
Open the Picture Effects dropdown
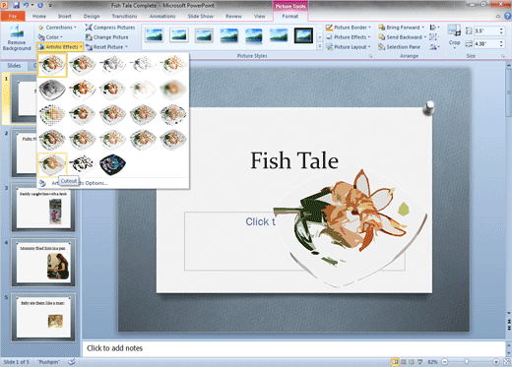pyautogui.click(x=349, y=37)
